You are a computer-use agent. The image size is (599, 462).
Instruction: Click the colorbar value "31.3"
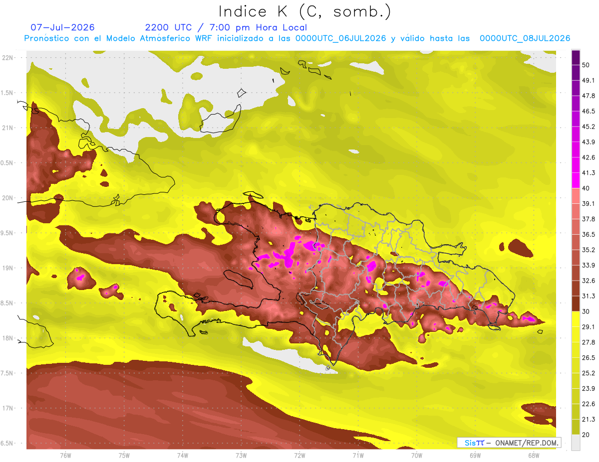pos(588,296)
